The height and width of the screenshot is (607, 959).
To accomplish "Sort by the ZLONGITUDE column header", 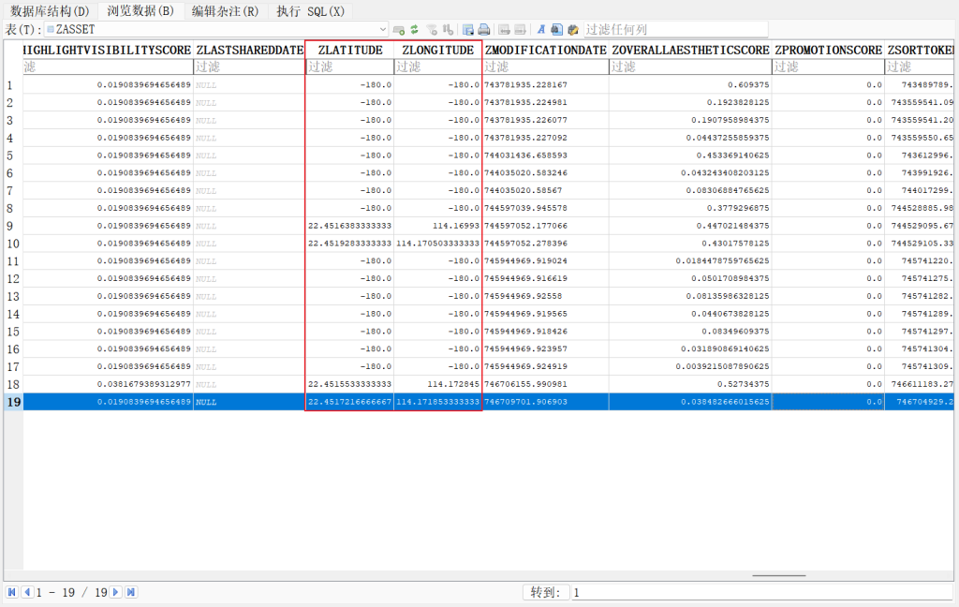I will [437, 50].
